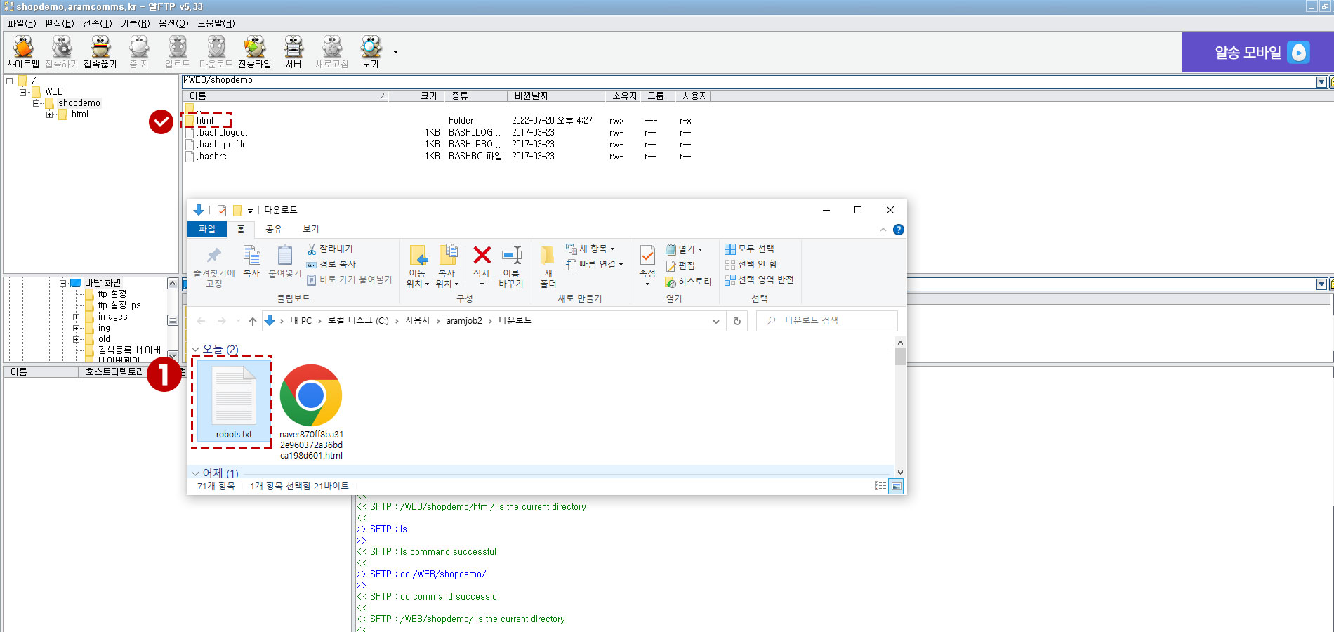Select the .bash_logout file row
This screenshot has height=632, width=1334.
(x=222, y=132)
